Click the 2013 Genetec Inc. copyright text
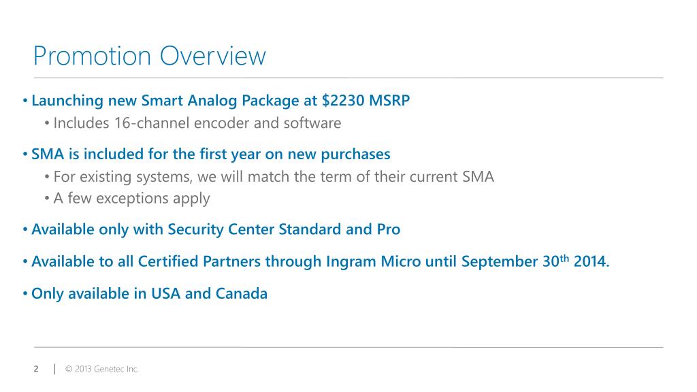Image resolution: width=697 pixels, height=392 pixels. tap(102, 369)
